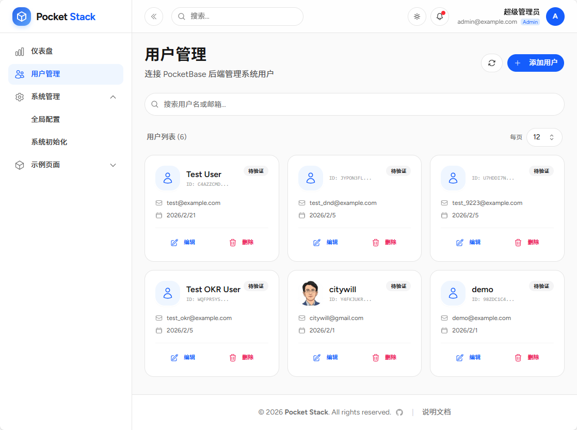The width and height of the screenshot is (577, 430).
Task: Refresh the user list with the refresh icon
Action: click(491, 62)
